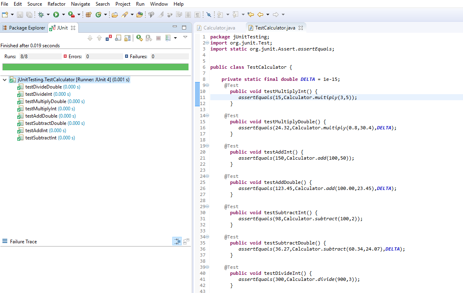Toggle Show Failures Only in JUnit view
Screen dimensions: 463x293
click(x=109, y=38)
